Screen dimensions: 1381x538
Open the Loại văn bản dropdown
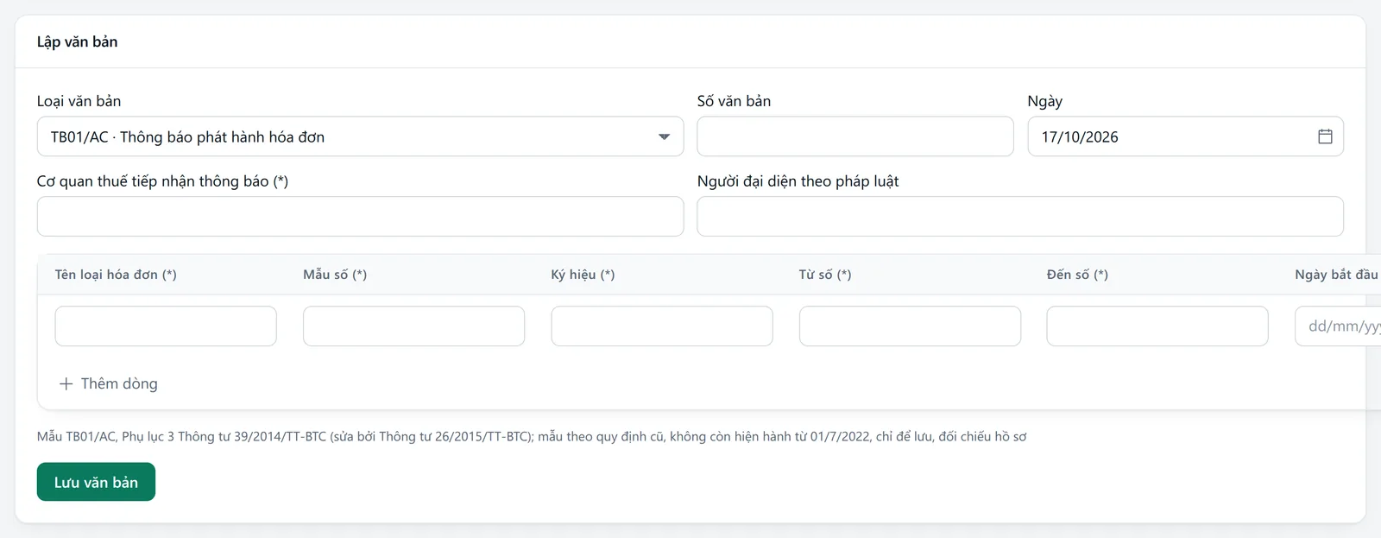point(360,136)
